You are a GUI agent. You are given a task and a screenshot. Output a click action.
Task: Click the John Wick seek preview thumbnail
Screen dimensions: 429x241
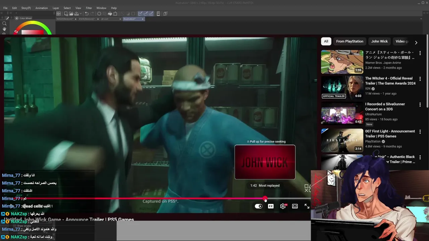265,162
